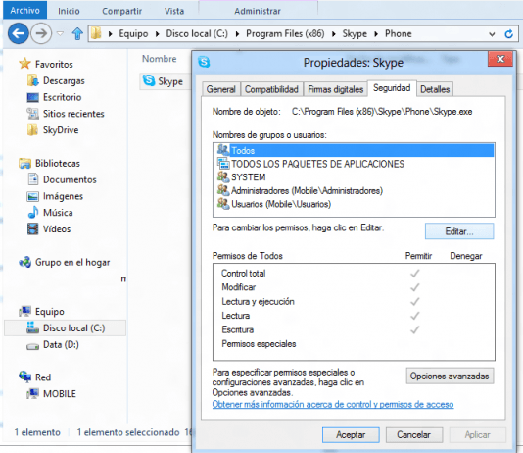Click the folder icon in address bar
The width and height of the screenshot is (523, 453).
click(96, 33)
